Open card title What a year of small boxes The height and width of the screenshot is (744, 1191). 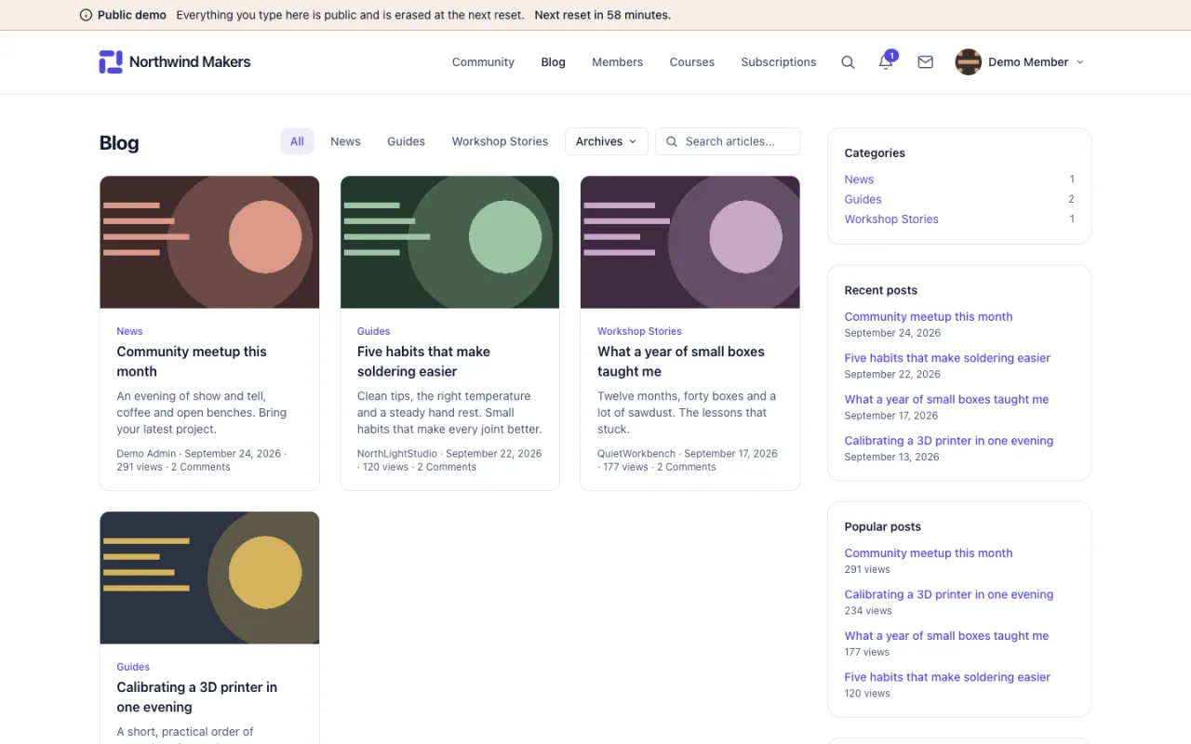coord(681,361)
